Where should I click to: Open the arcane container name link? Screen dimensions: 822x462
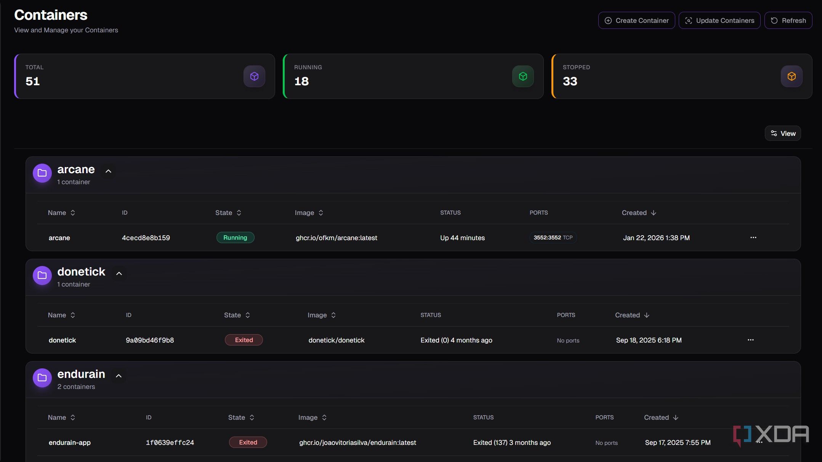click(x=59, y=238)
